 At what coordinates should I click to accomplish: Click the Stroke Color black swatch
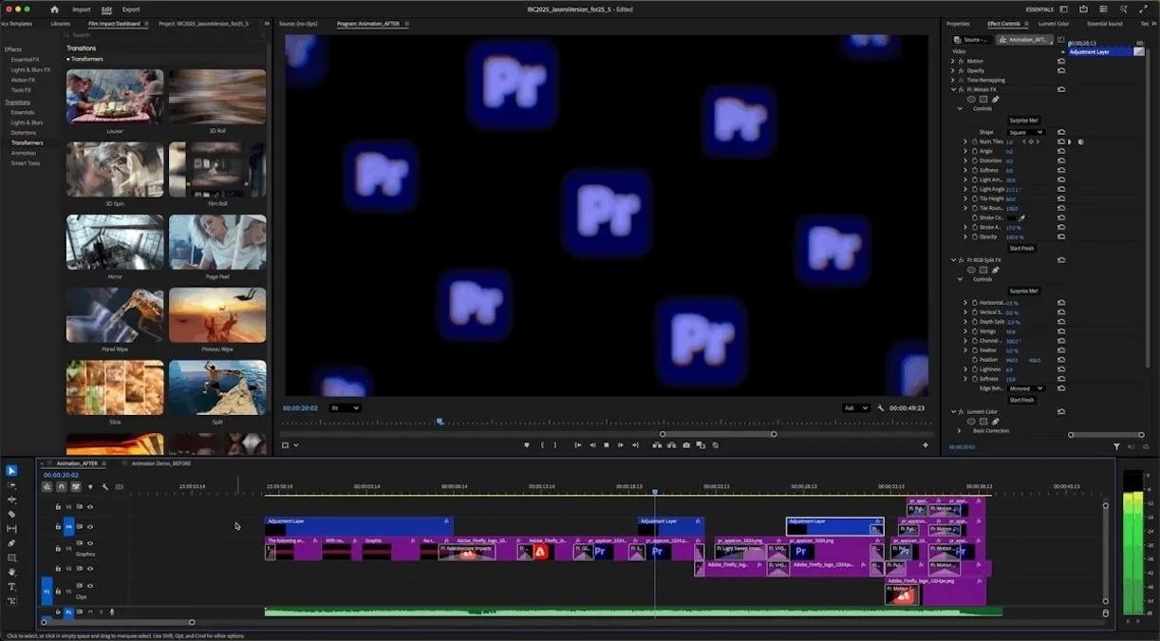click(1011, 217)
